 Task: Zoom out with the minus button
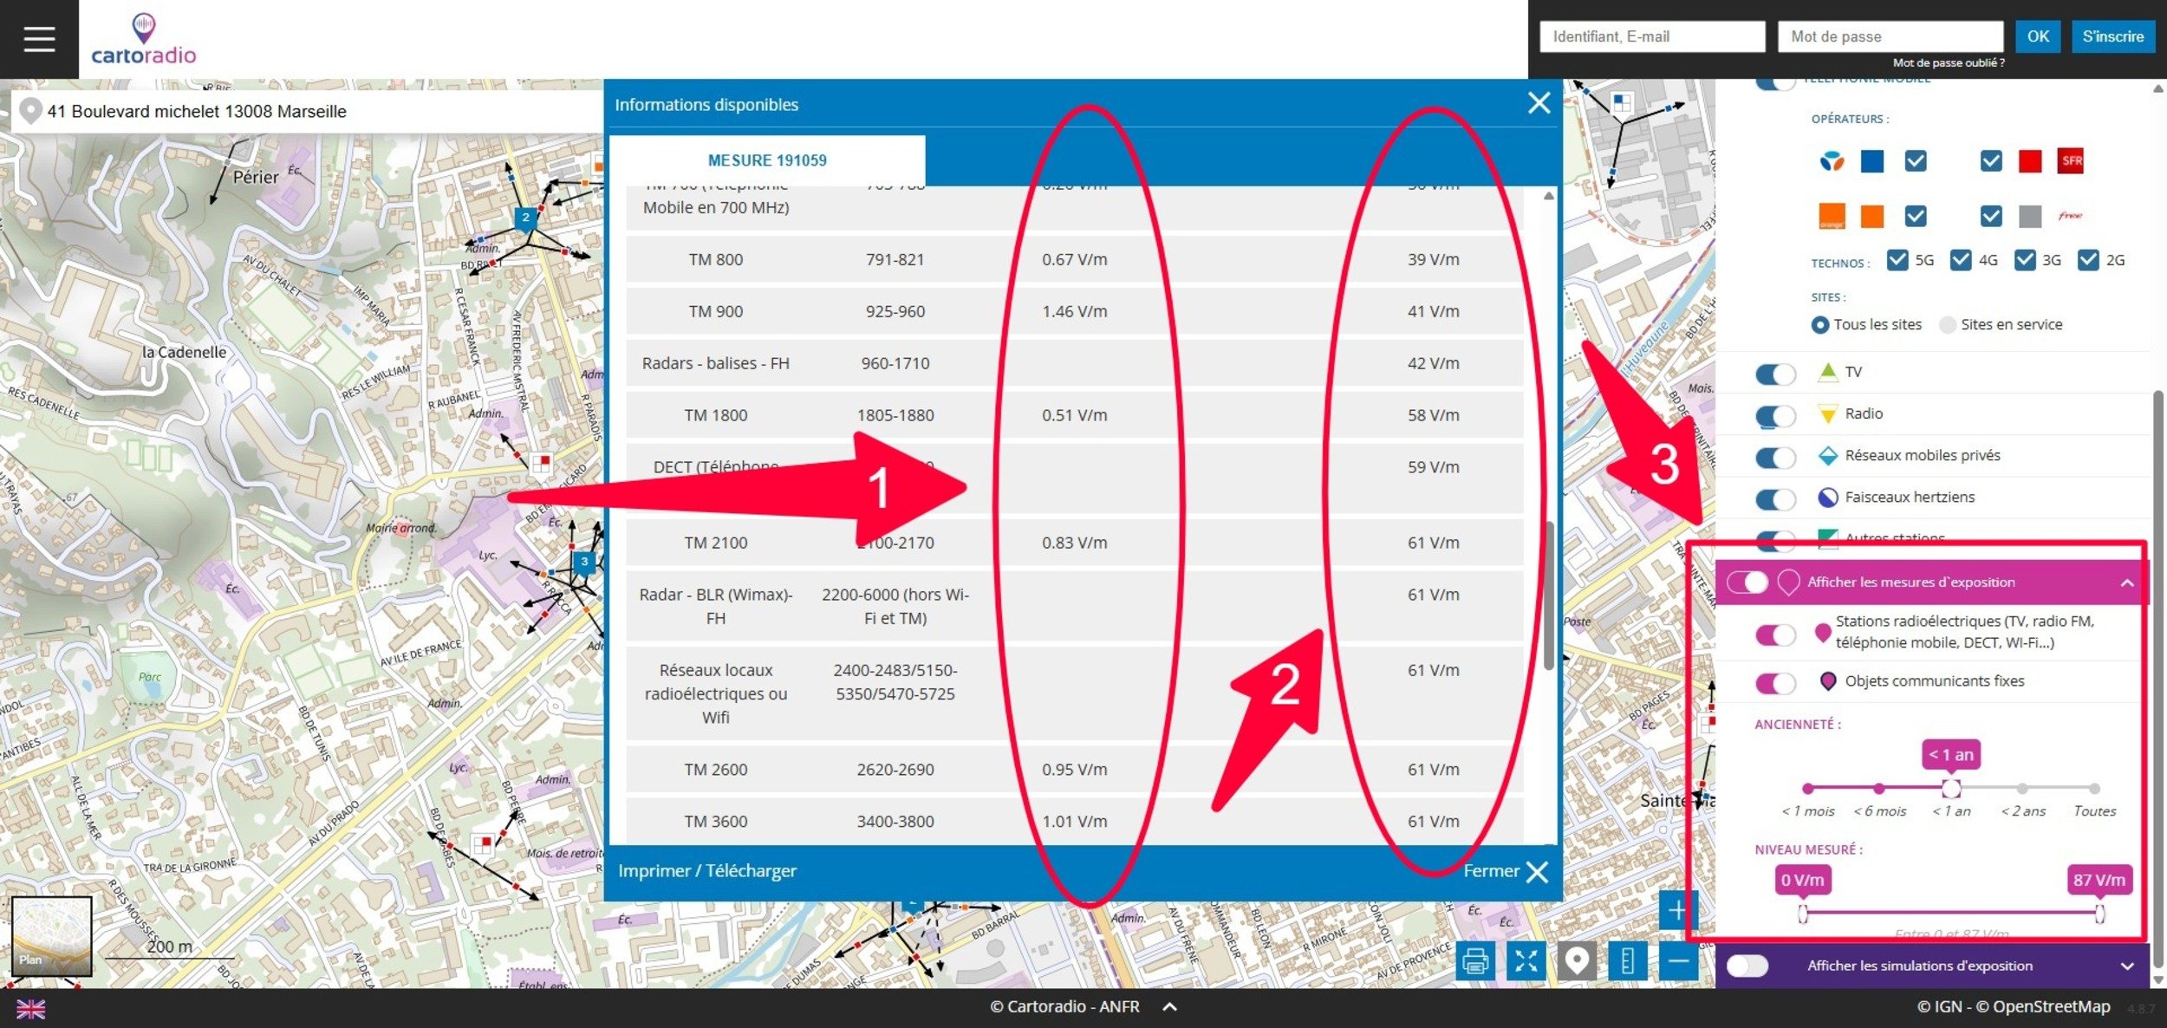tap(1678, 961)
